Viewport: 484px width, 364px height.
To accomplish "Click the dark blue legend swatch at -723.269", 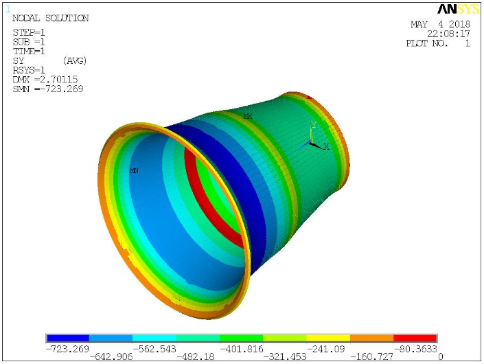I will (67, 338).
